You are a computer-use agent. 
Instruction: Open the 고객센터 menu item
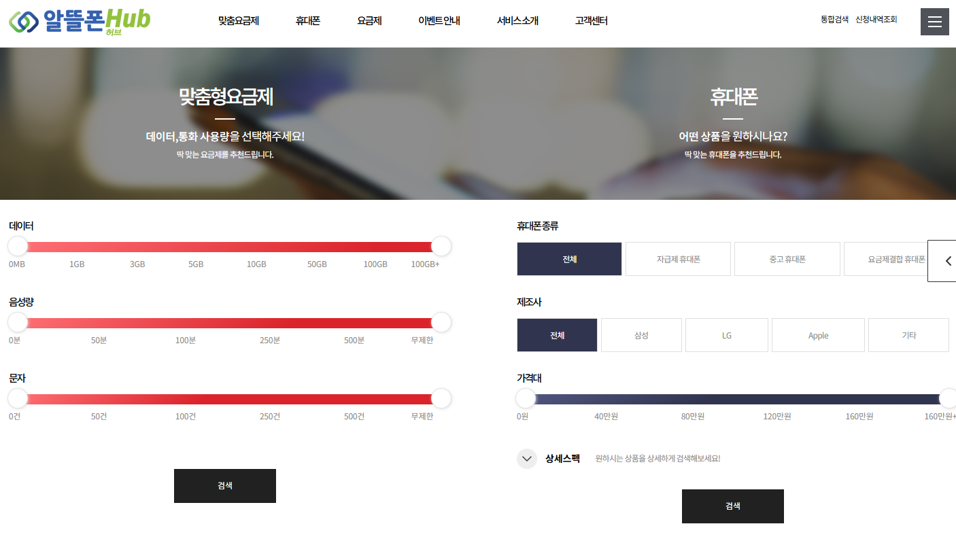pyautogui.click(x=590, y=21)
